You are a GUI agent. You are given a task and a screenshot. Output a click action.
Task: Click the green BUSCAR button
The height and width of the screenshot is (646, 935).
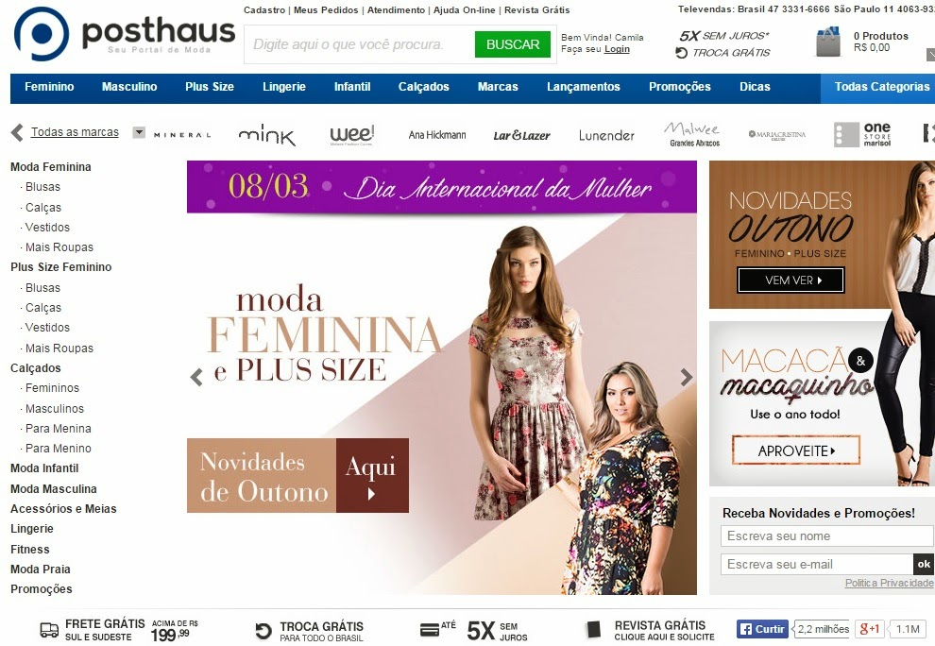point(512,44)
